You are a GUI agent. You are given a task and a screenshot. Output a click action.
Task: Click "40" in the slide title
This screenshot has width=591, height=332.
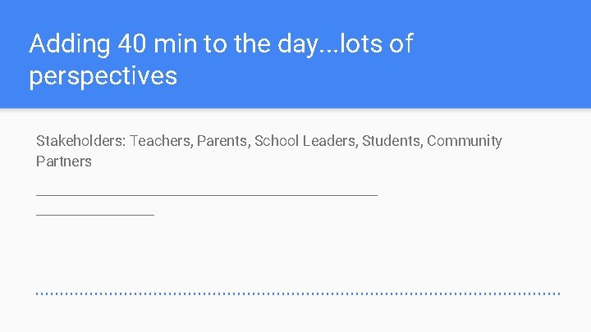(x=131, y=43)
